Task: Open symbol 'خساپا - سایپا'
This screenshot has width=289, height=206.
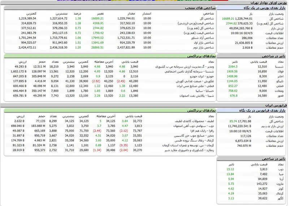Action: (205, 91)
